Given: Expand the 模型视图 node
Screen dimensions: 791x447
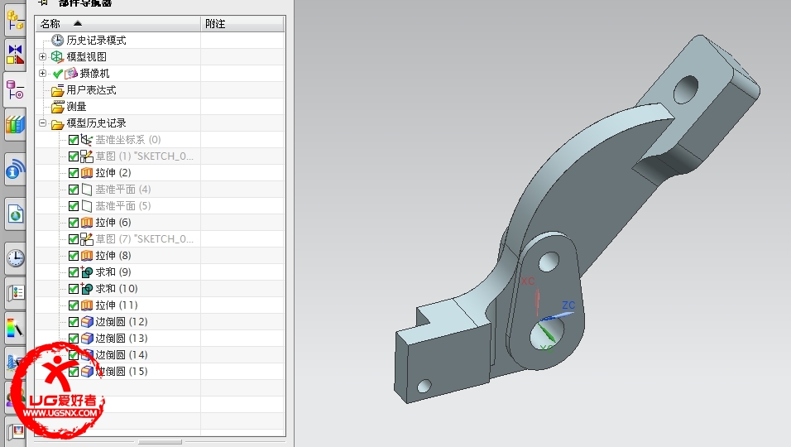Looking at the screenshot, I should pyautogui.click(x=43, y=56).
